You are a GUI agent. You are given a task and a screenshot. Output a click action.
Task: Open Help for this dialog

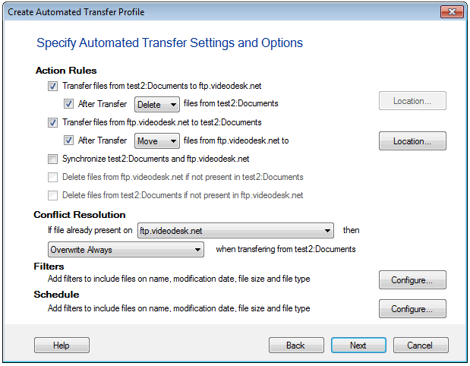click(62, 345)
